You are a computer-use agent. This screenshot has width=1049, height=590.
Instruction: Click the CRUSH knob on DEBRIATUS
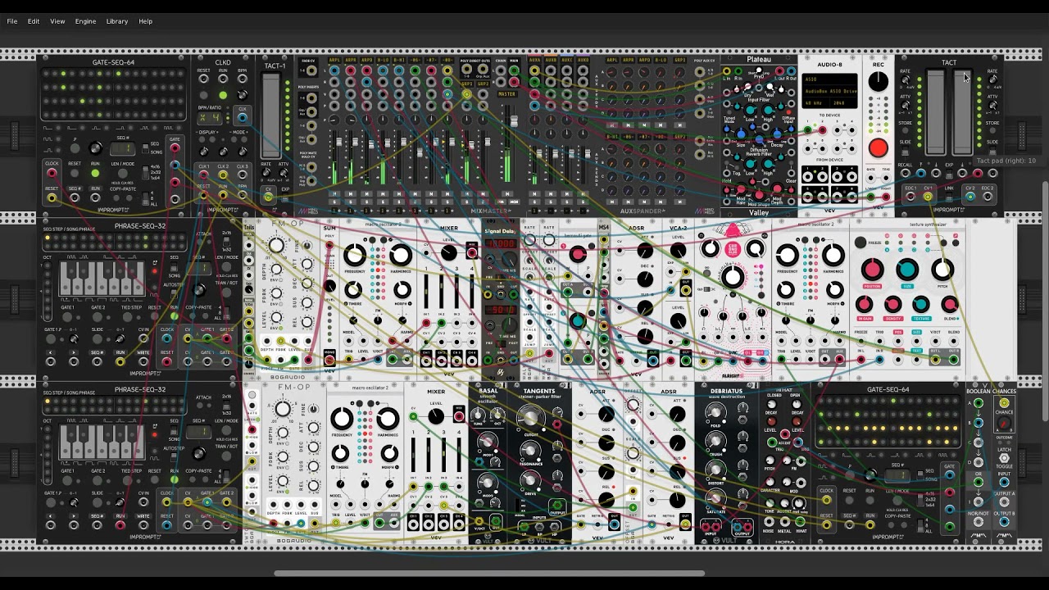point(716,441)
